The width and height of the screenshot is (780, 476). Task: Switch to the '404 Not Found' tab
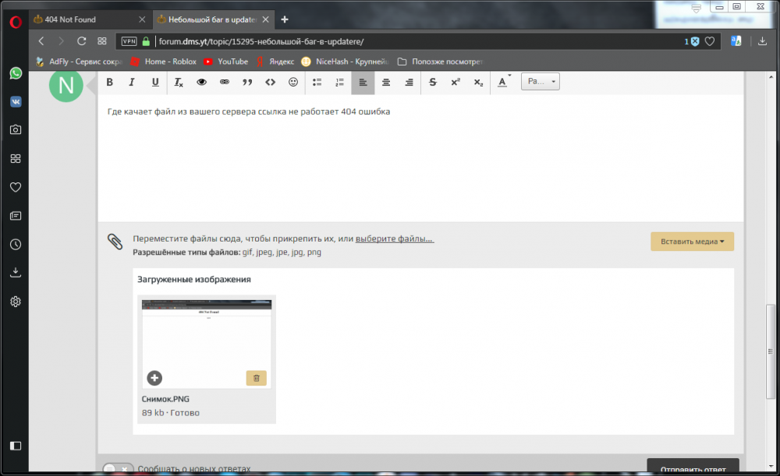[86, 19]
